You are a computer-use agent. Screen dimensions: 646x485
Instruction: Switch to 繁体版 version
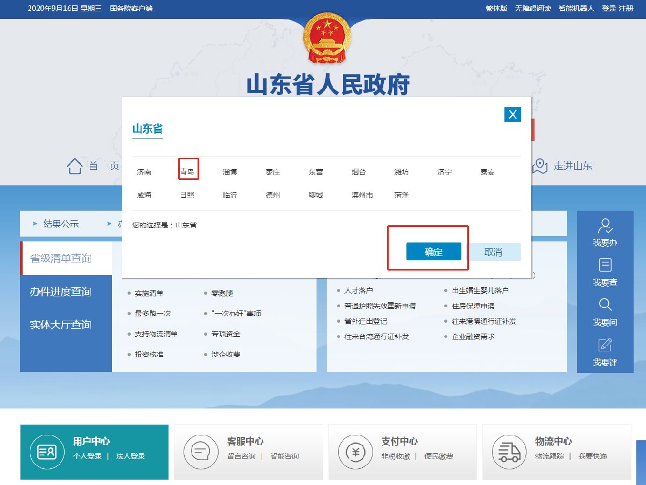pos(496,9)
